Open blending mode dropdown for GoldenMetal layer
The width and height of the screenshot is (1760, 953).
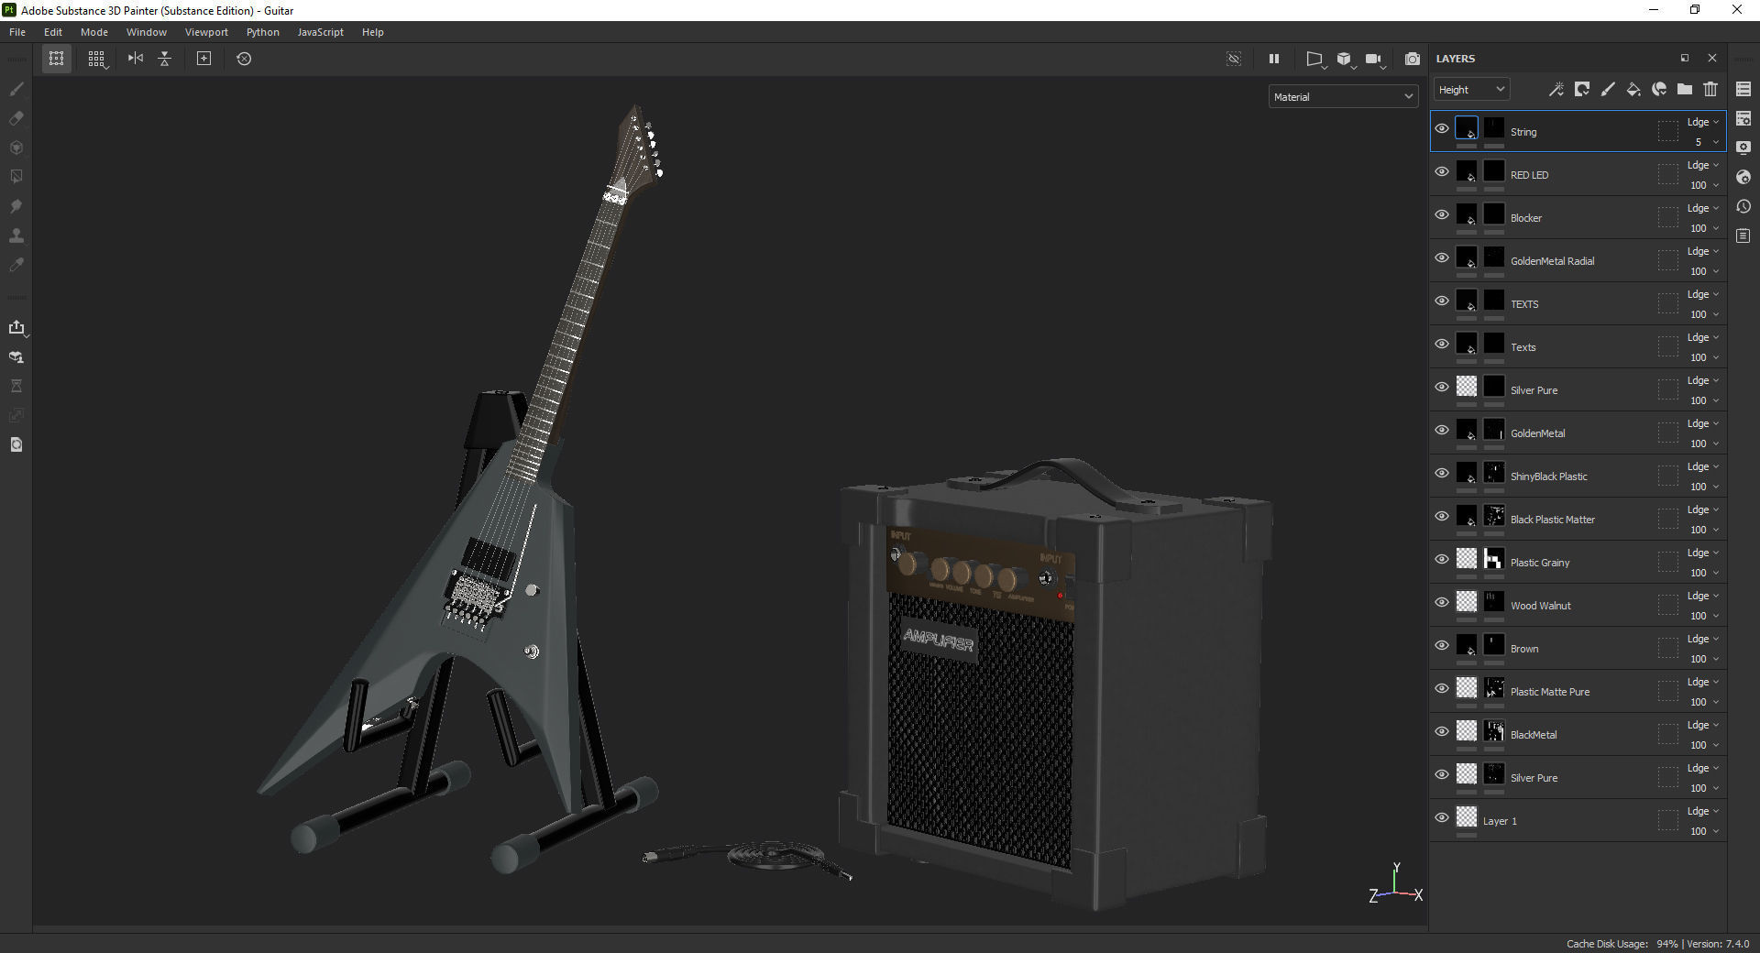coord(1703,423)
